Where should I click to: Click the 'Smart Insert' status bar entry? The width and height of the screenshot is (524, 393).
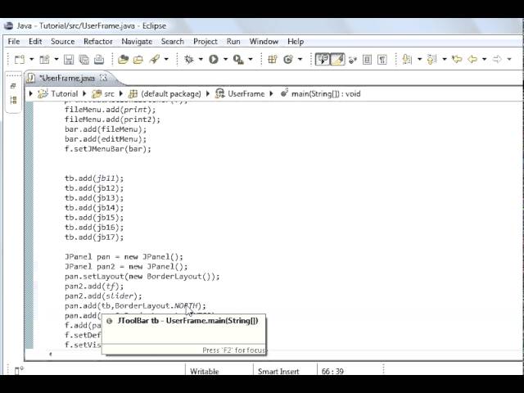[x=278, y=371]
